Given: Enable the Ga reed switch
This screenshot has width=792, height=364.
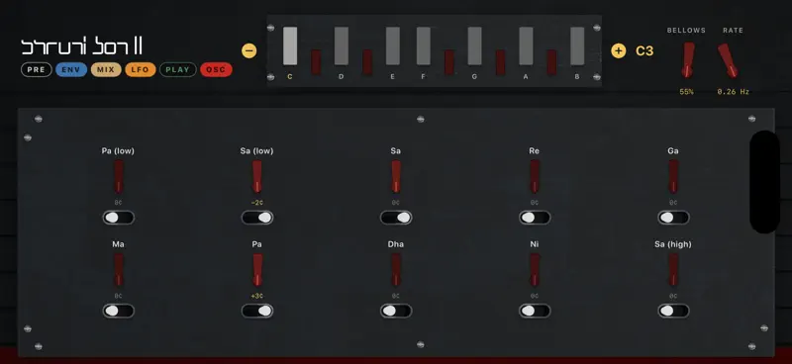Looking at the screenshot, I should point(674,218).
